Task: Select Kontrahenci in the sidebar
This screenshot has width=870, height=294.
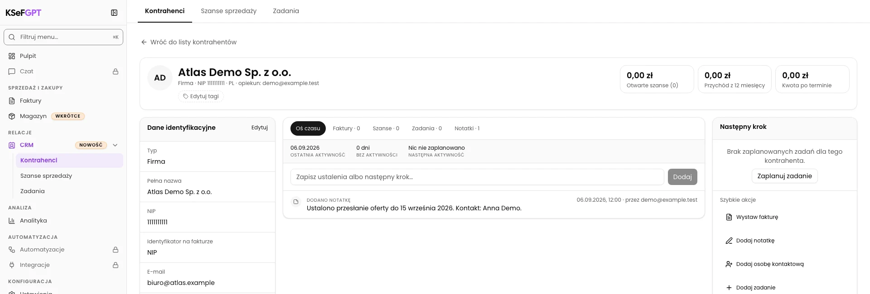Action: [x=69, y=161]
